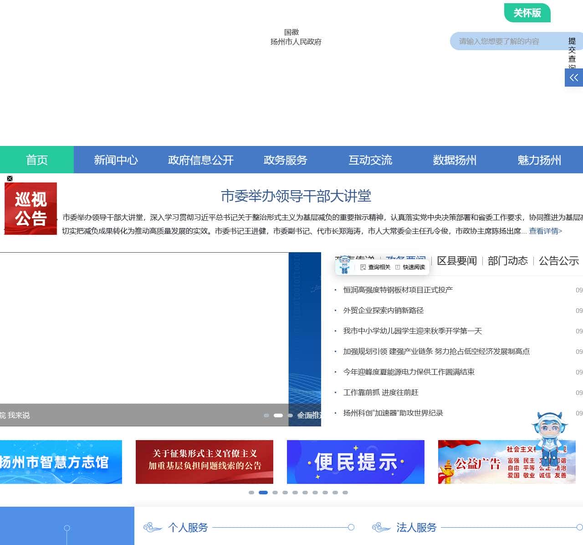Click the search input field
Viewport: 583px width, 545px height.
point(506,42)
